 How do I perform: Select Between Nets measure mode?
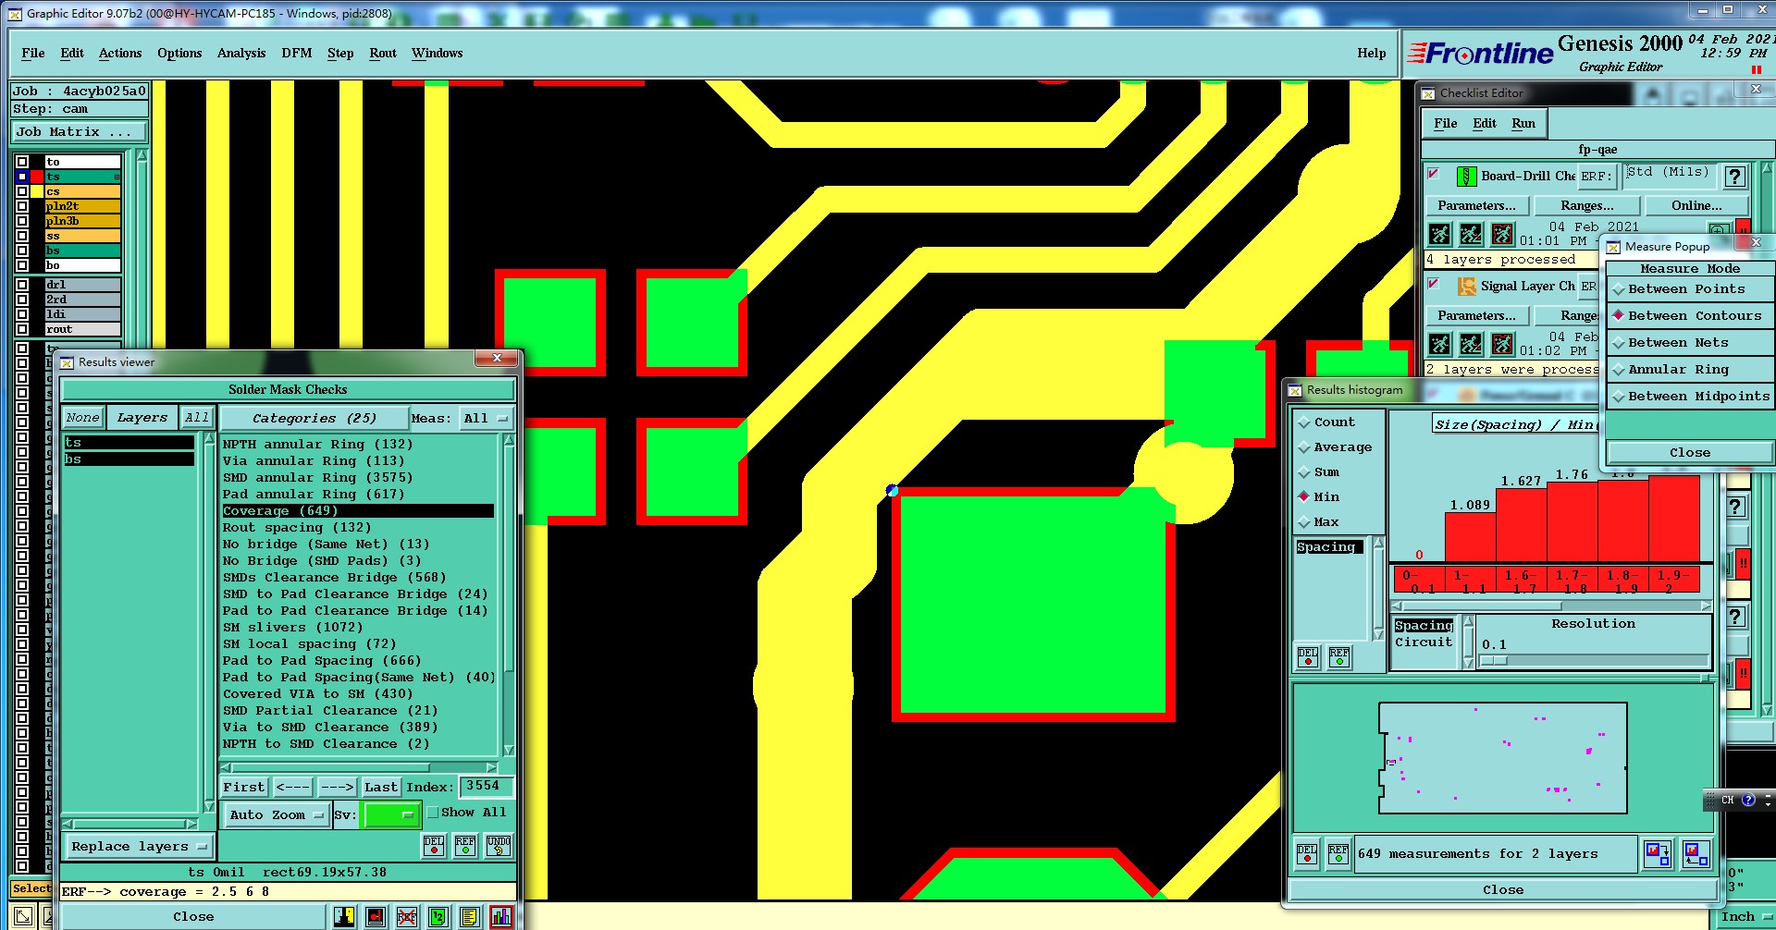(x=1689, y=343)
